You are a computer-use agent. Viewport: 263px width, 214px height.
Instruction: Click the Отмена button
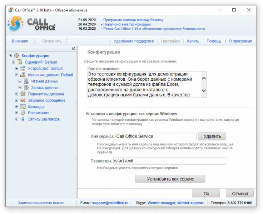pyautogui.click(x=240, y=194)
